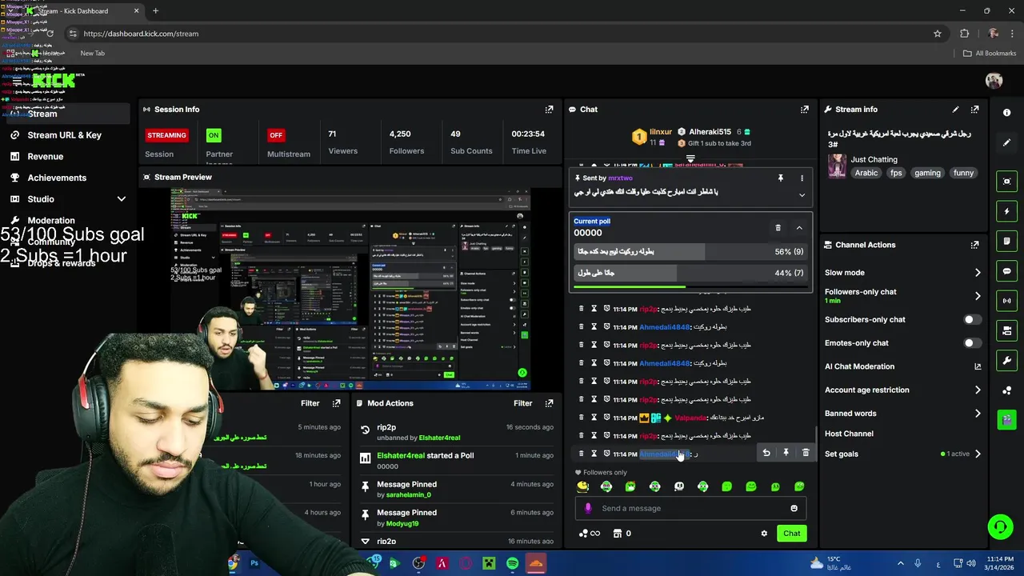This screenshot has width=1024, height=576.
Task: Pop out the Chat panel
Action: click(x=804, y=110)
